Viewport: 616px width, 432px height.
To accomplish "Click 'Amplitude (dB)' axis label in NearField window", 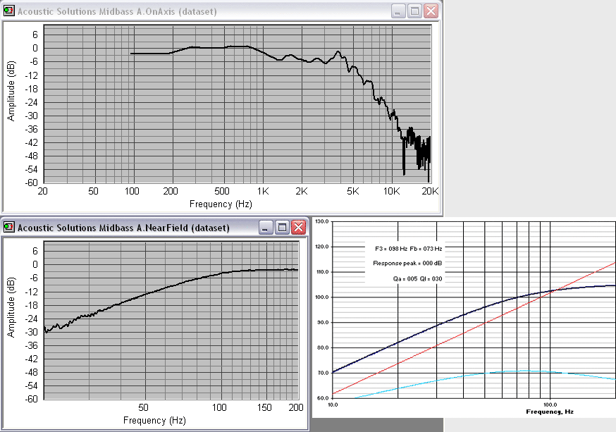I will tap(11, 307).
